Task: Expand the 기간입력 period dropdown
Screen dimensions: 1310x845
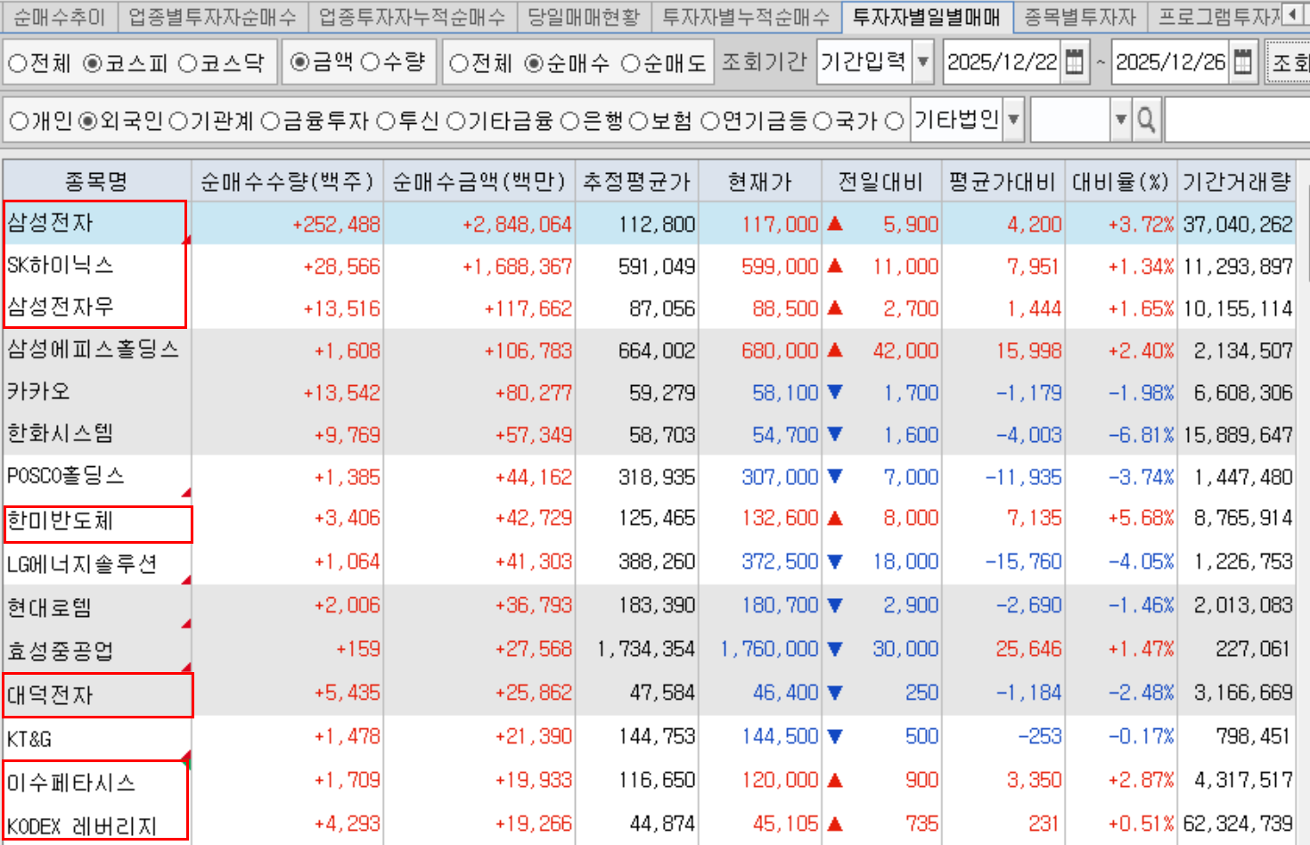Action: [x=923, y=62]
